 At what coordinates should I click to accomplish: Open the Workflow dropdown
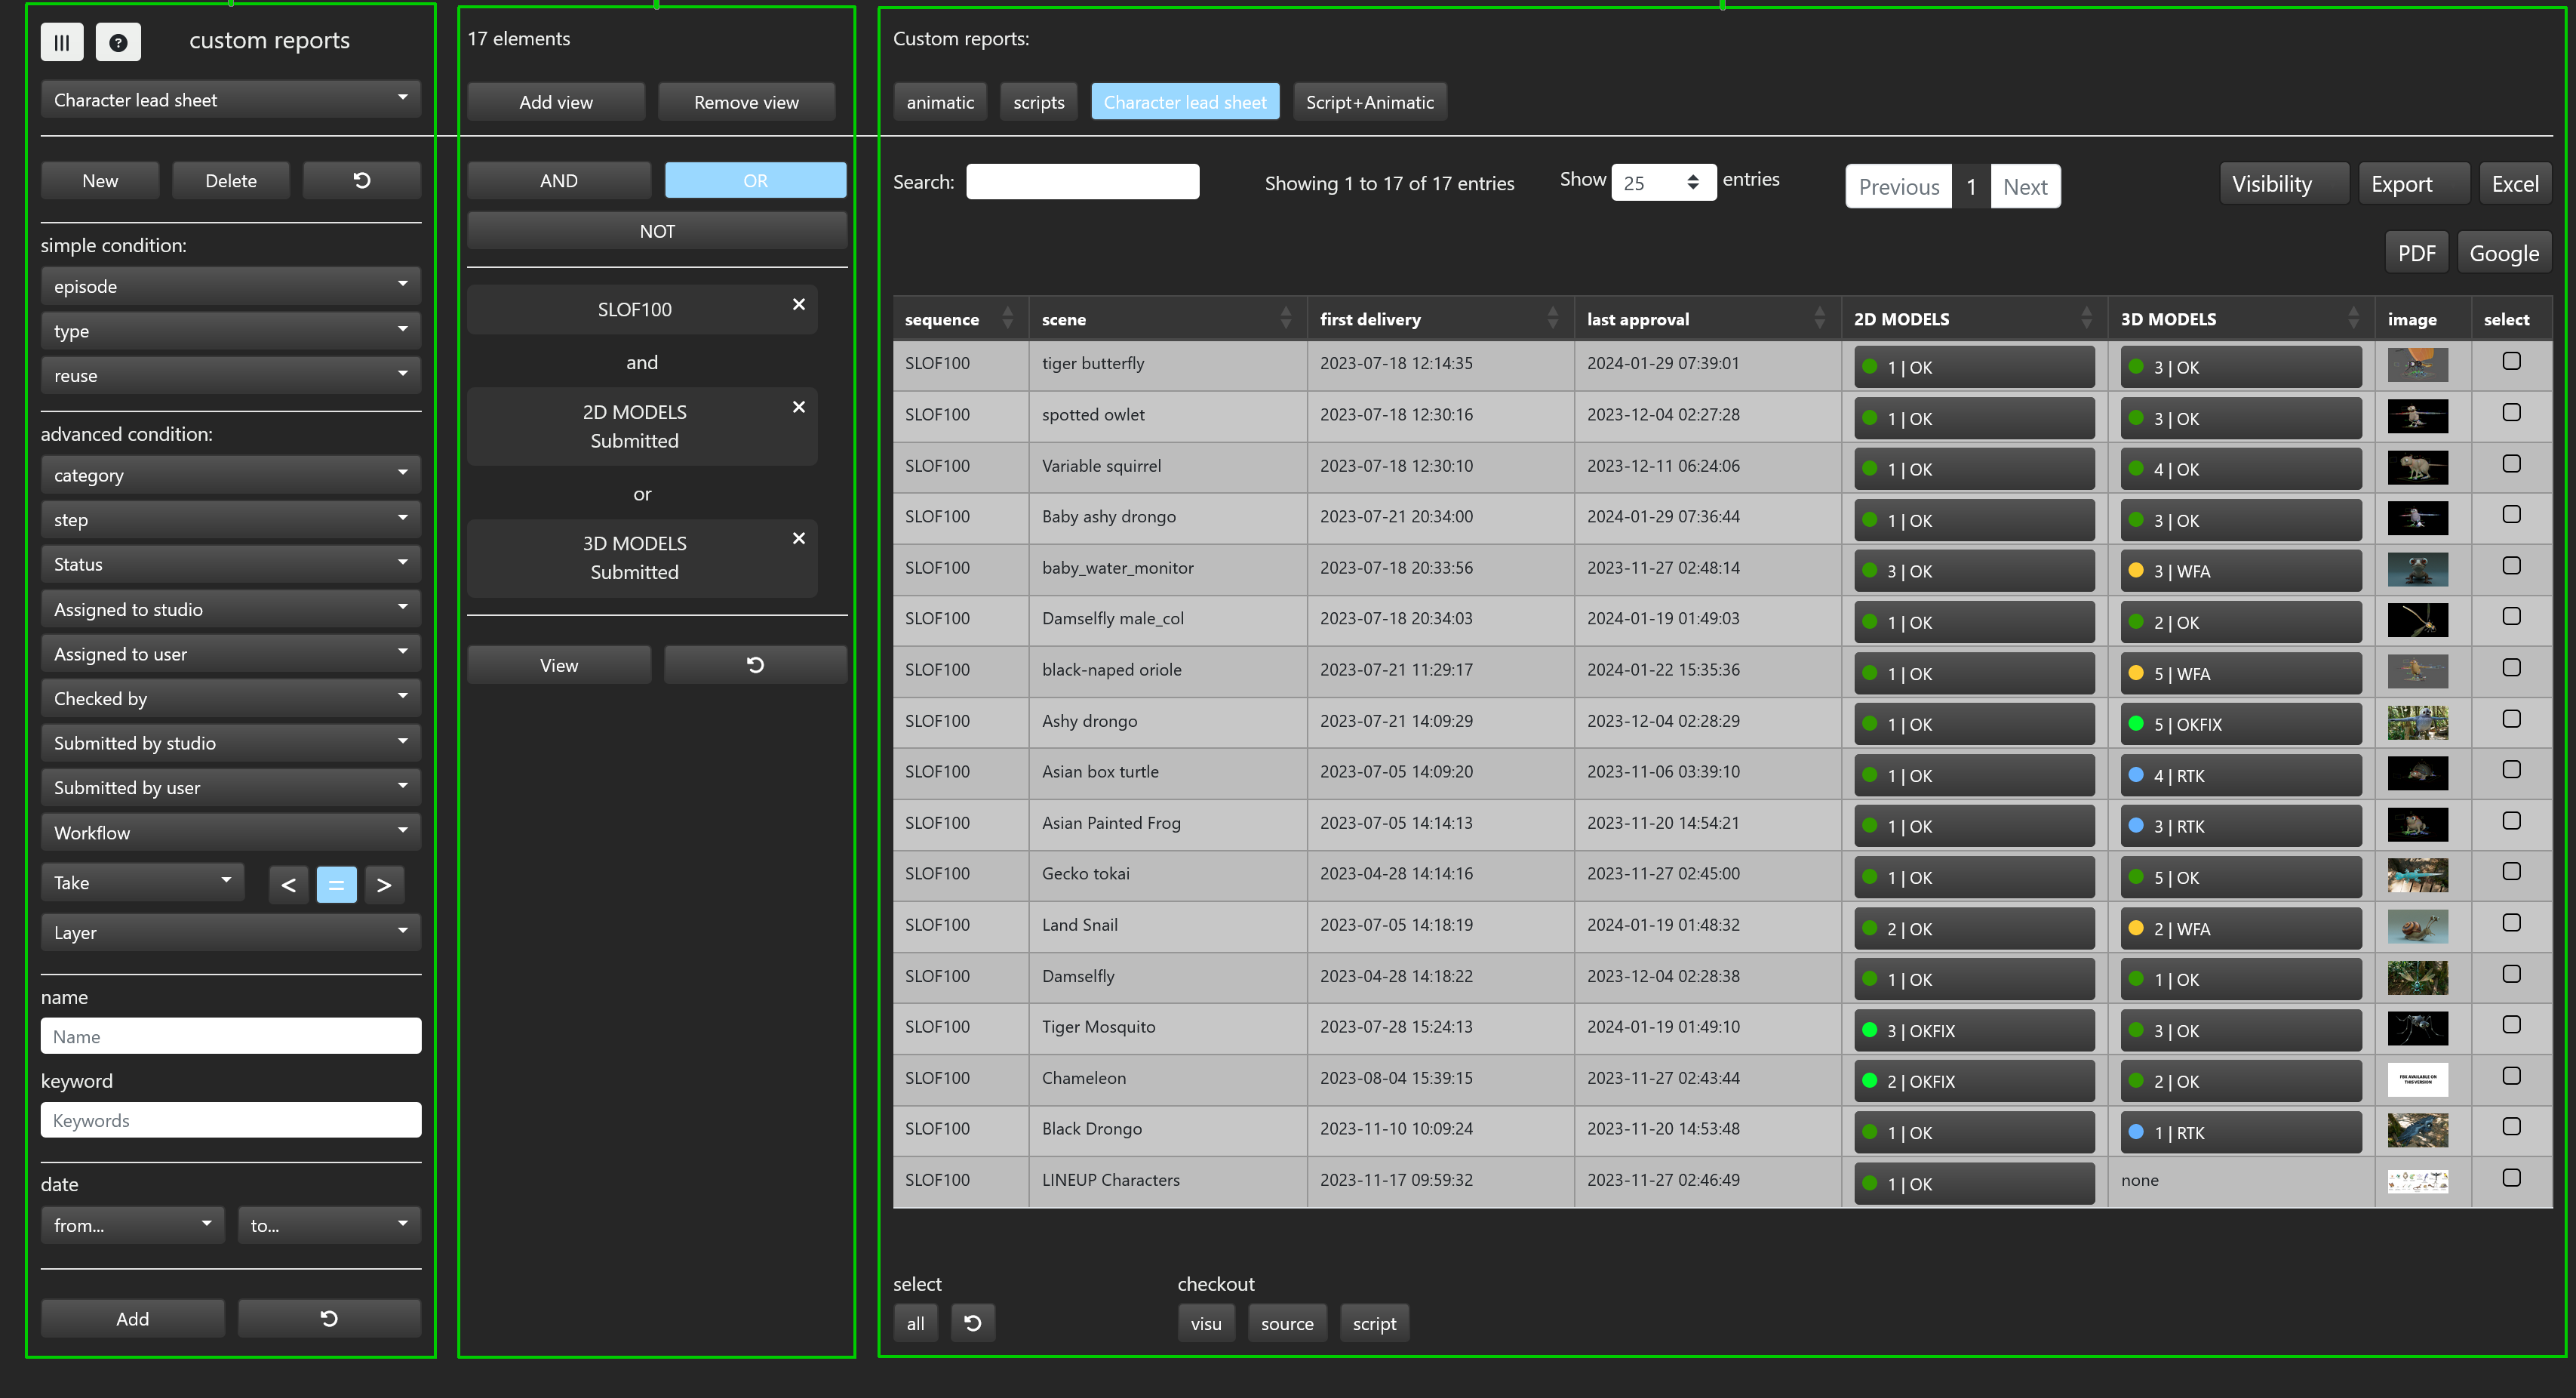click(230, 833)
